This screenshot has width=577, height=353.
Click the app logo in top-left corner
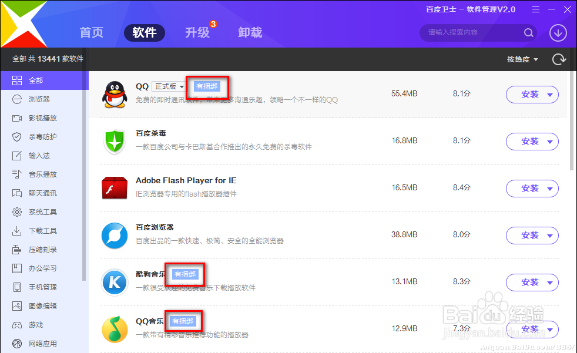click(x=23, y=24)
